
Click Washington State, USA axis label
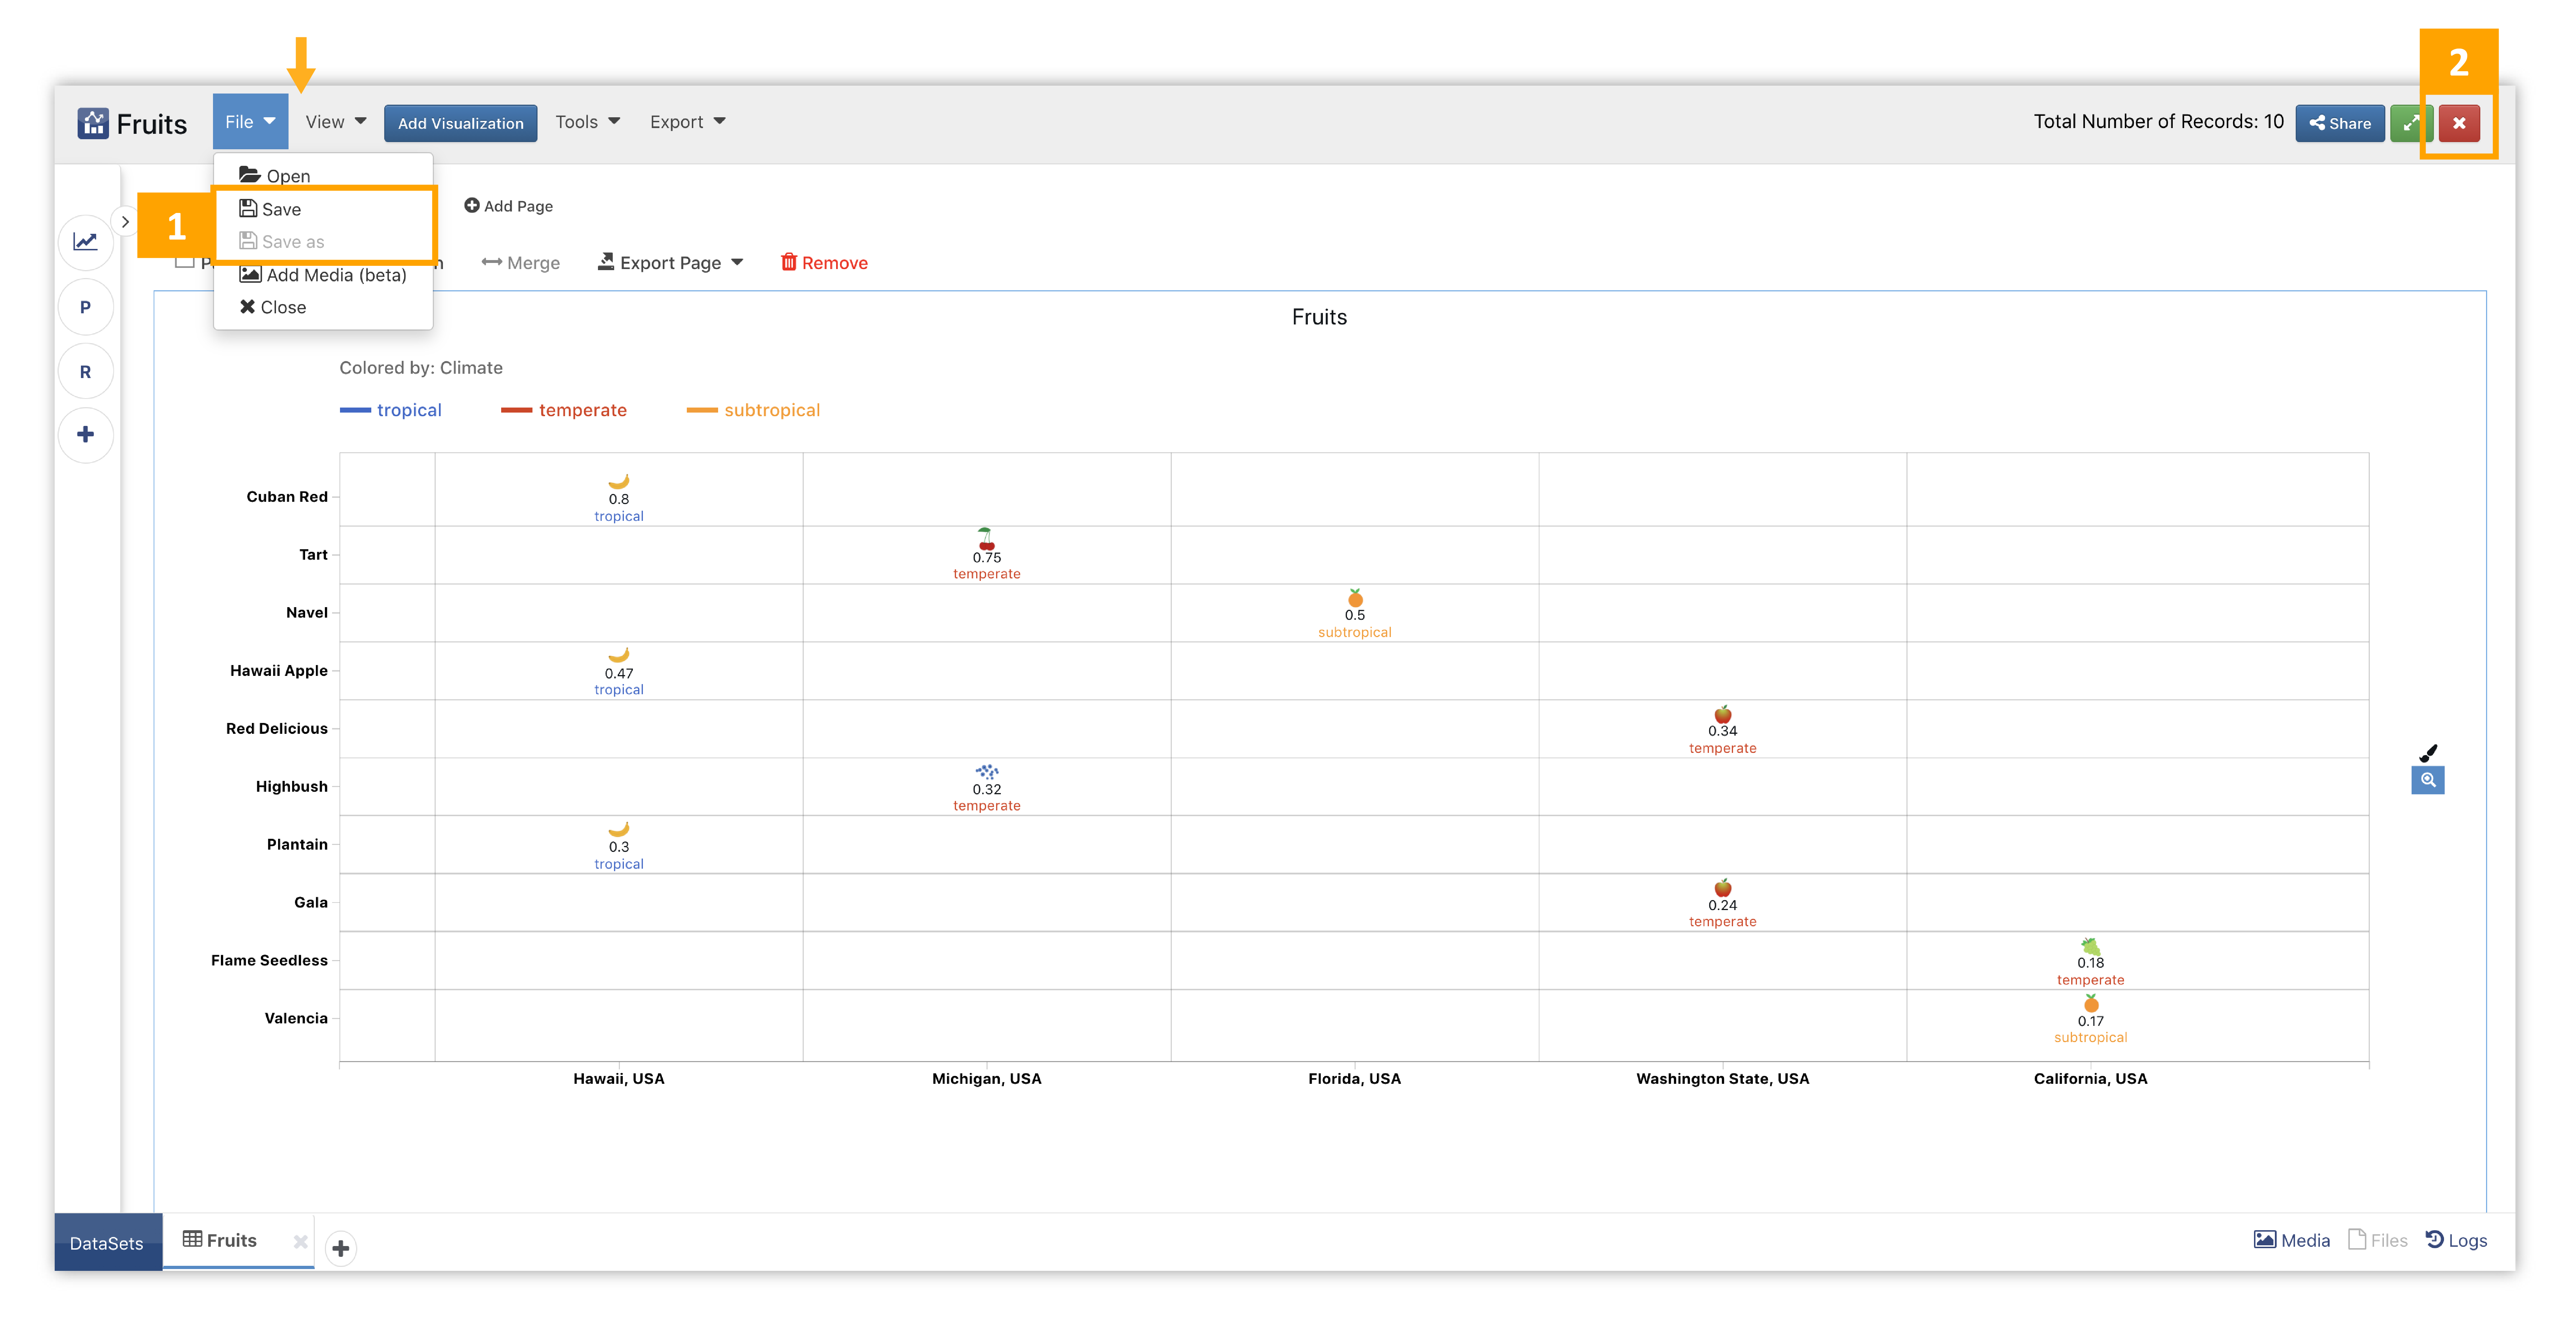[x=1723, y=1079]
